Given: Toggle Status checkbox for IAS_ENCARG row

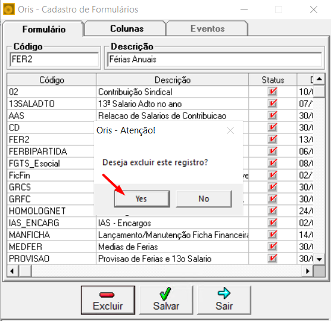Looking at the screenshot, I should point(272,223).
